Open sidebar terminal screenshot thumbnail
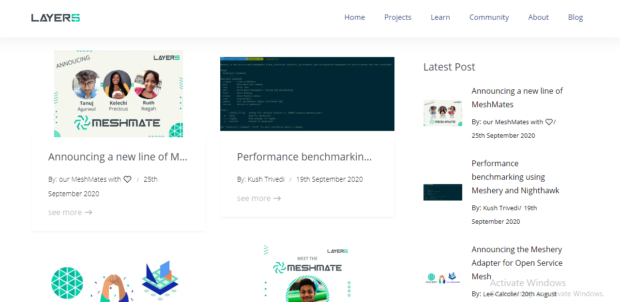The height and width of the screenshot is (302, 620). [x=443, y=192]
